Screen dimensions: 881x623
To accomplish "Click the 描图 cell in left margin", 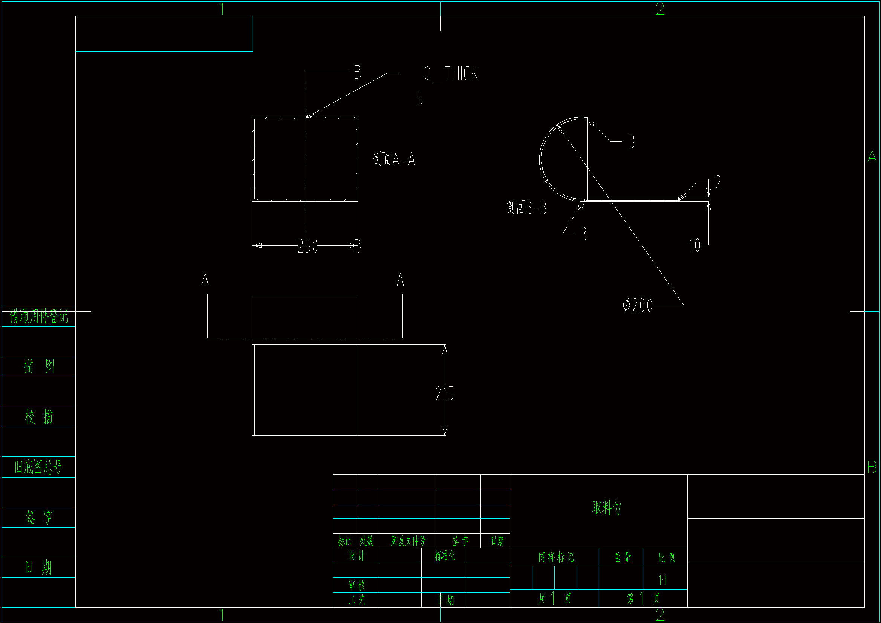I will 38,366.
